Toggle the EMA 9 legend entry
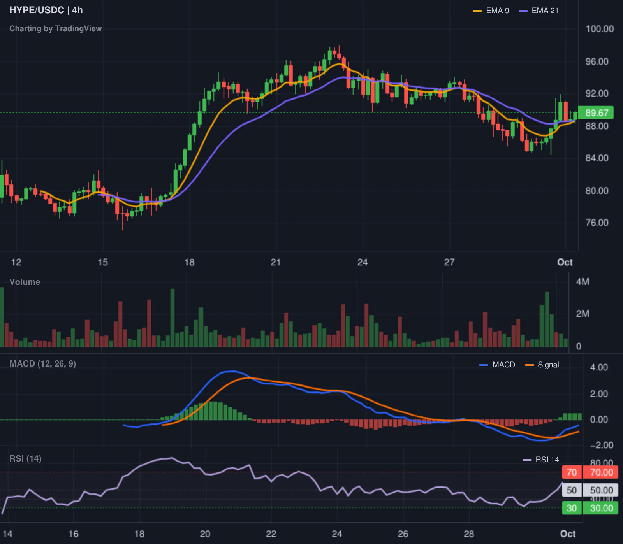The width and height of the screenshot is (623, 544). click(491, 11)
